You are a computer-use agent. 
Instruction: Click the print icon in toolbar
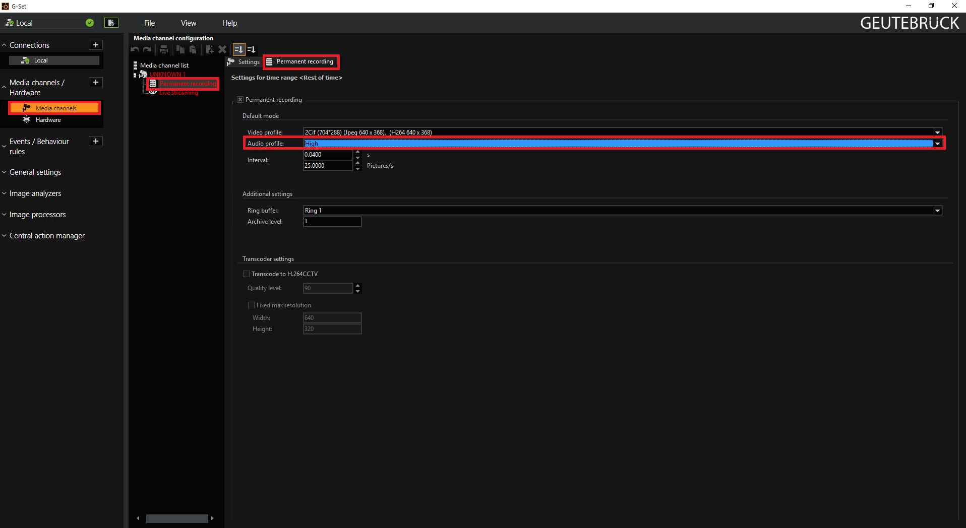point(164,49)
